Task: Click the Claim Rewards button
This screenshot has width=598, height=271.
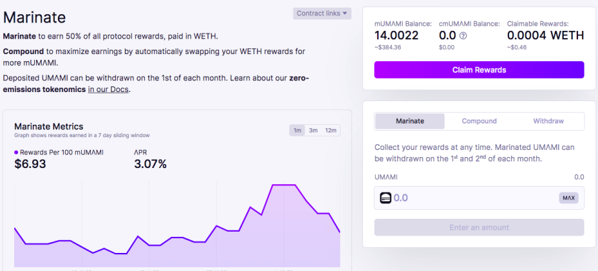Action: pos(479,70)
